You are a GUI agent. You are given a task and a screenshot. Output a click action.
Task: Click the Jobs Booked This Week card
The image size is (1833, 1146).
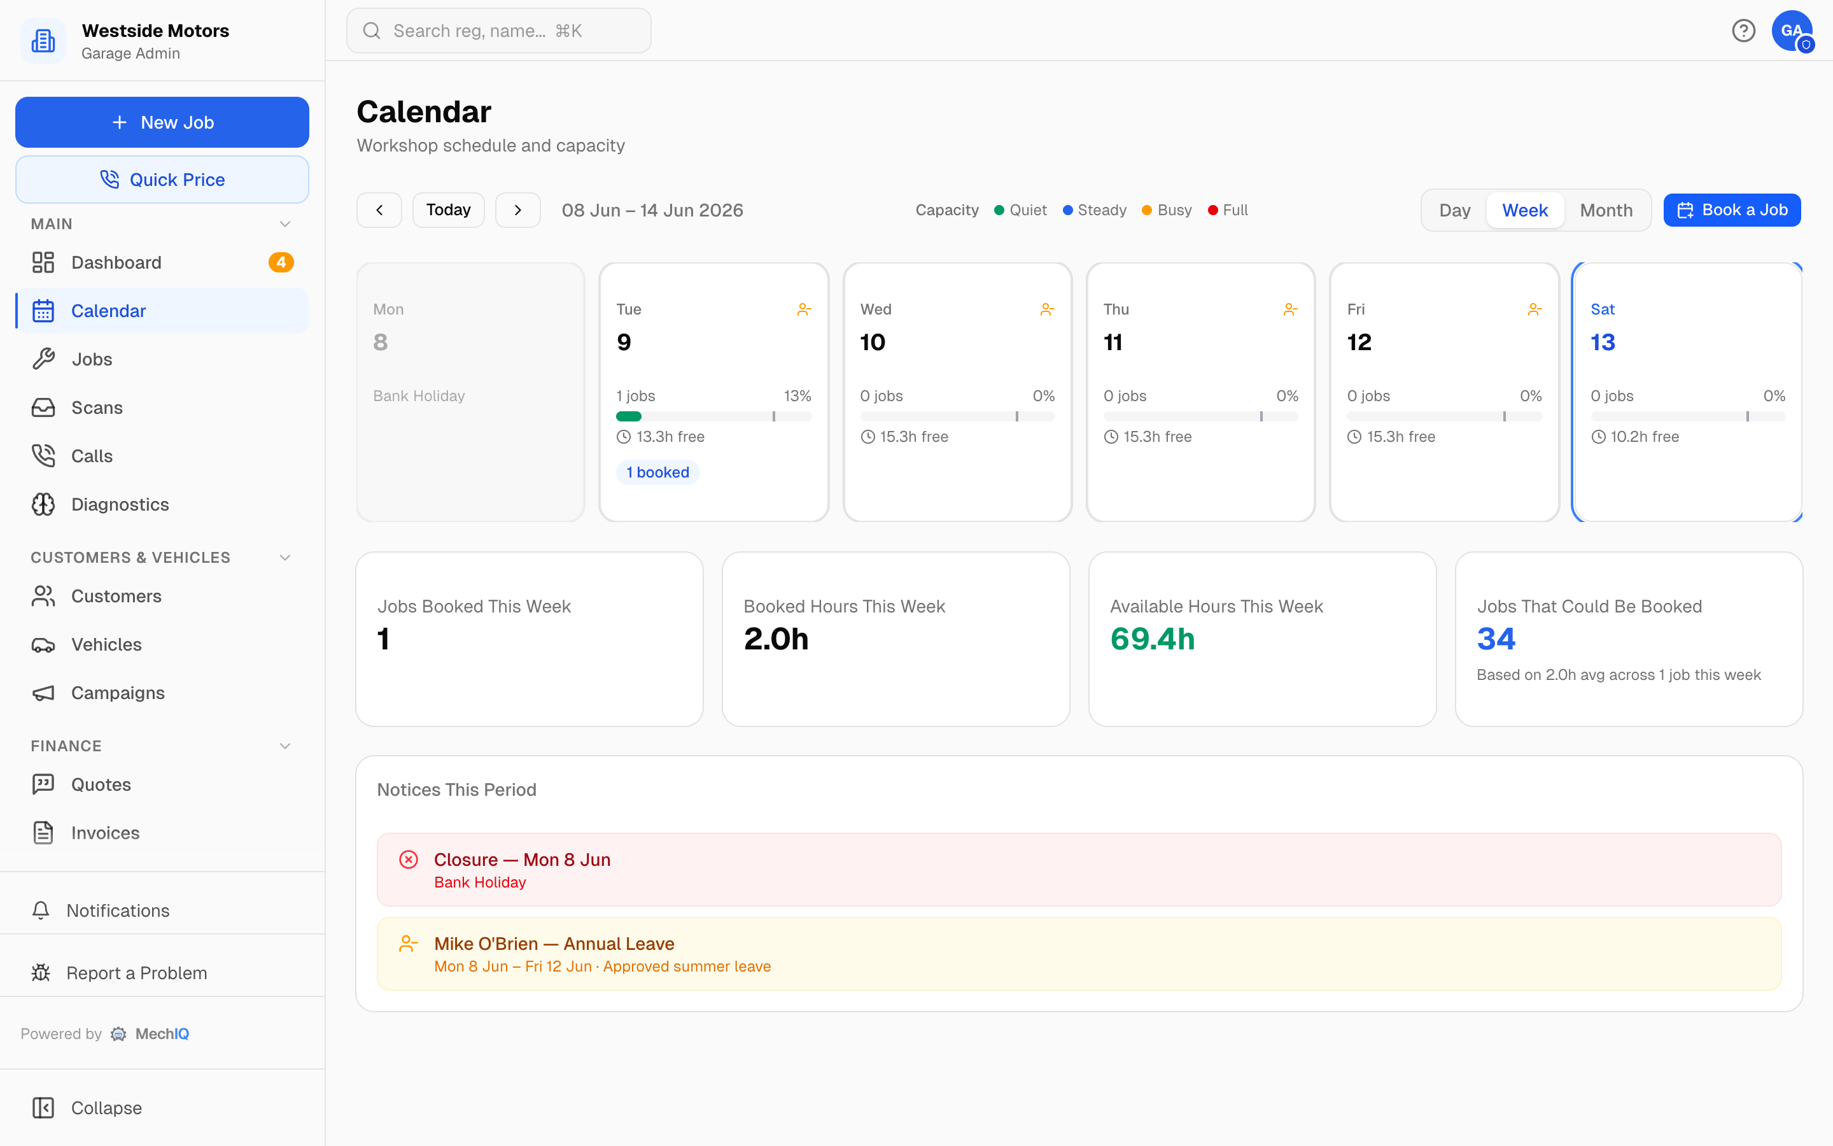[x=530, y=639]
